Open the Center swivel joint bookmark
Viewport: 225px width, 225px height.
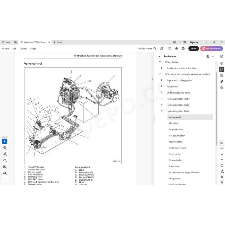177,148
